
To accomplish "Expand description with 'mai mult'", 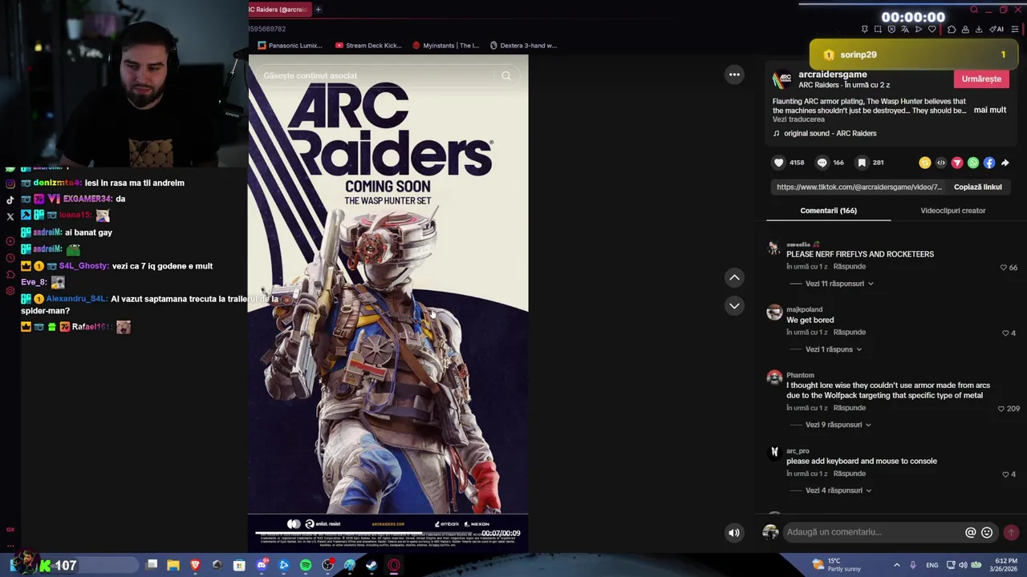I will (x=989, y=110).
